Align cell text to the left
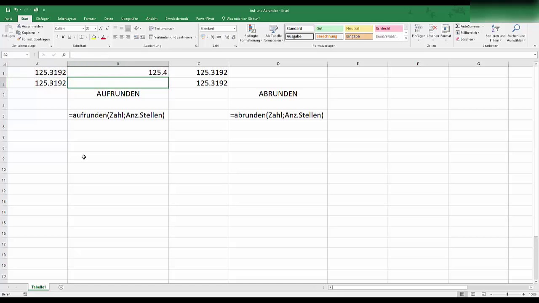The image size is (539, 303). point(115,37)
